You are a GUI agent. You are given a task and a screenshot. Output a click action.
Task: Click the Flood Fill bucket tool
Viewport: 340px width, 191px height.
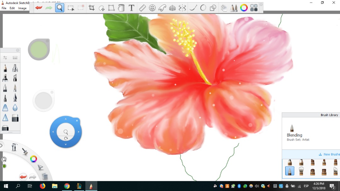tap(122, 8)
